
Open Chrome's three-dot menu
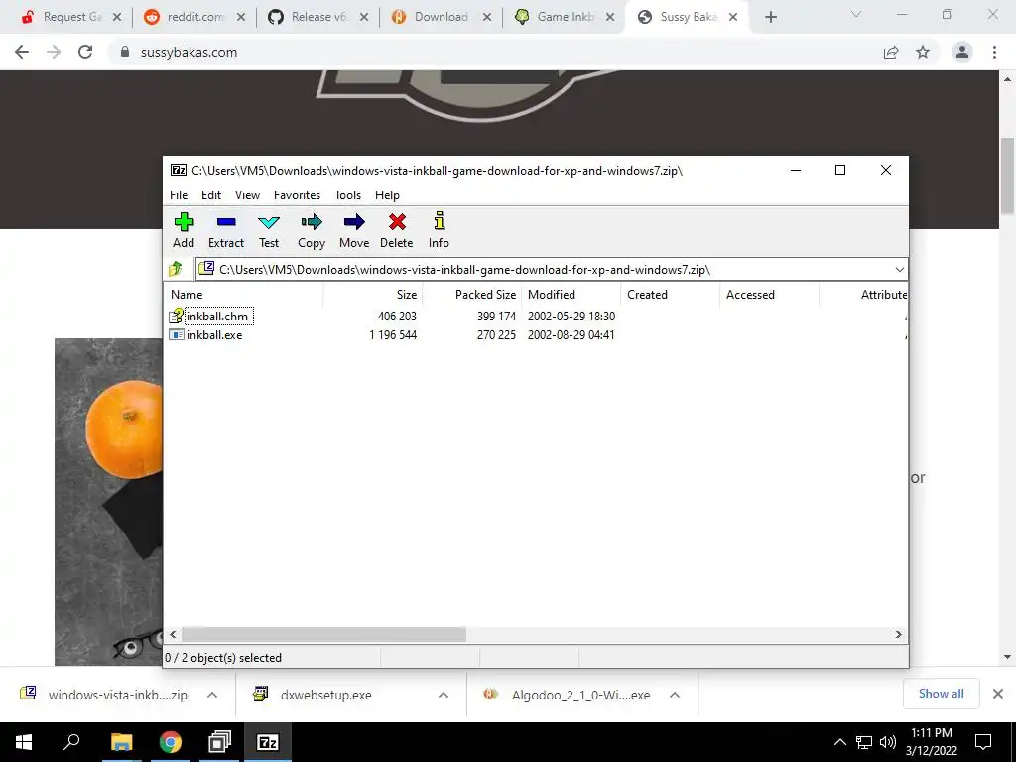click(994, 52)
